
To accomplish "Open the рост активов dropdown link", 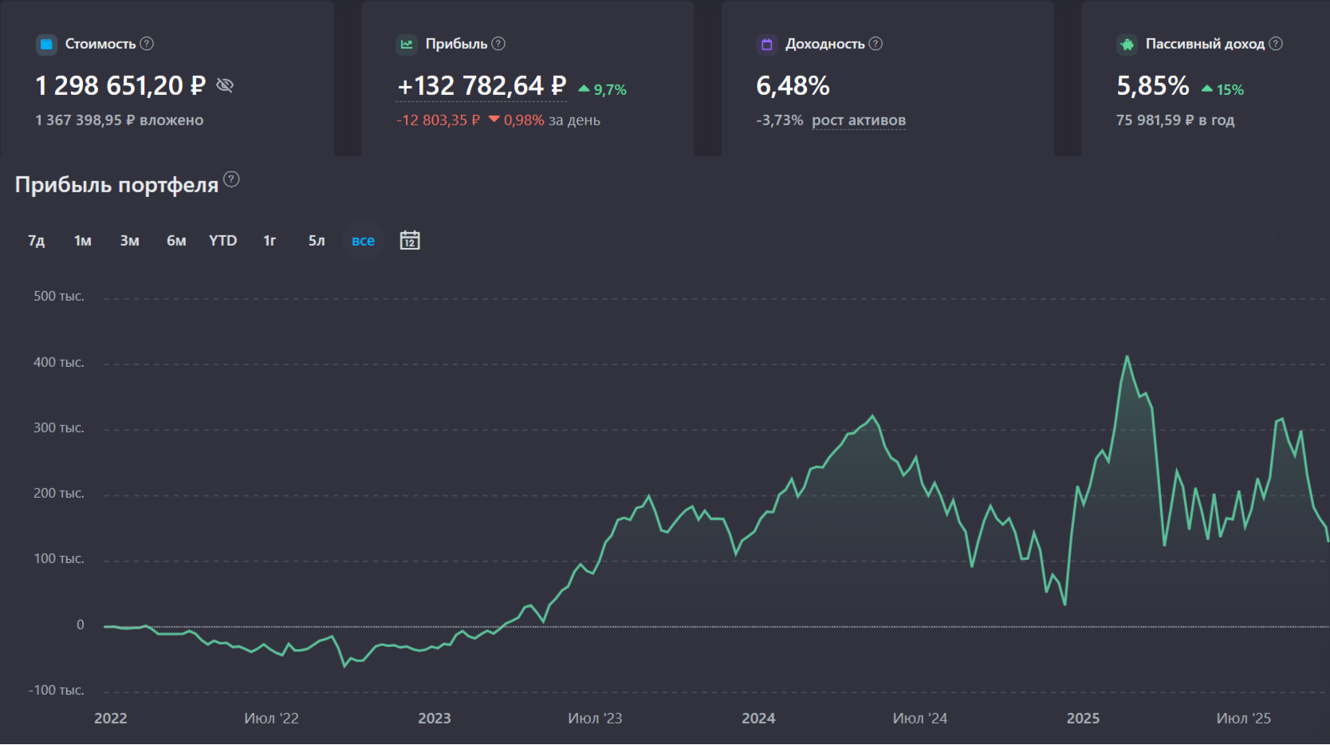I will tap(858, 120).
